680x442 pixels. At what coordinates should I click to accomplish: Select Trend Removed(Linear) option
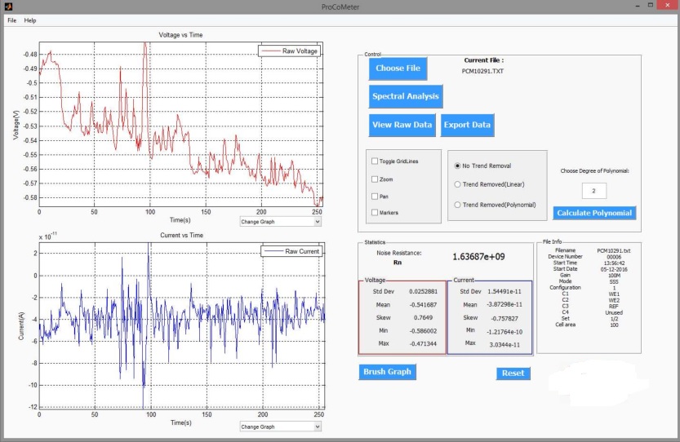pos(458,184)
